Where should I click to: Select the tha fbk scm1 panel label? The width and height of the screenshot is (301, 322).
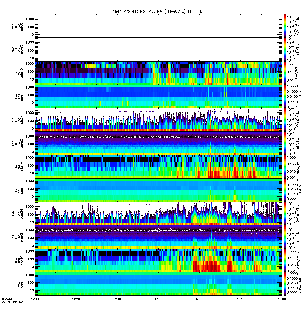click(19, 97)
